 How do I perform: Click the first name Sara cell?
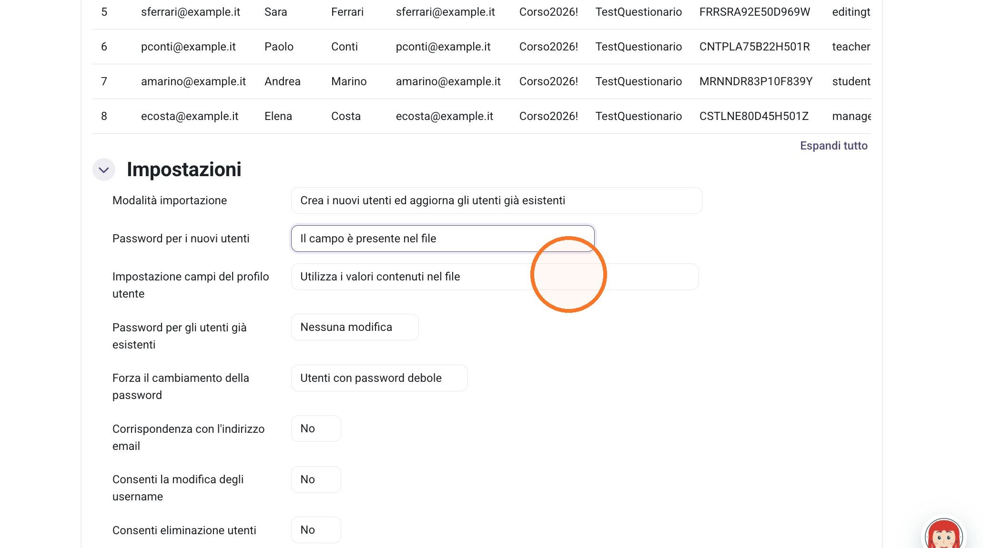276,12
